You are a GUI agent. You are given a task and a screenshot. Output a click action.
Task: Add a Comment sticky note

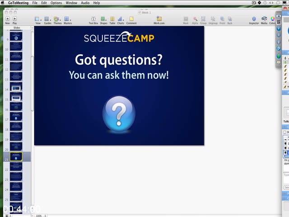pyautogui.click(x=131, y=19)
